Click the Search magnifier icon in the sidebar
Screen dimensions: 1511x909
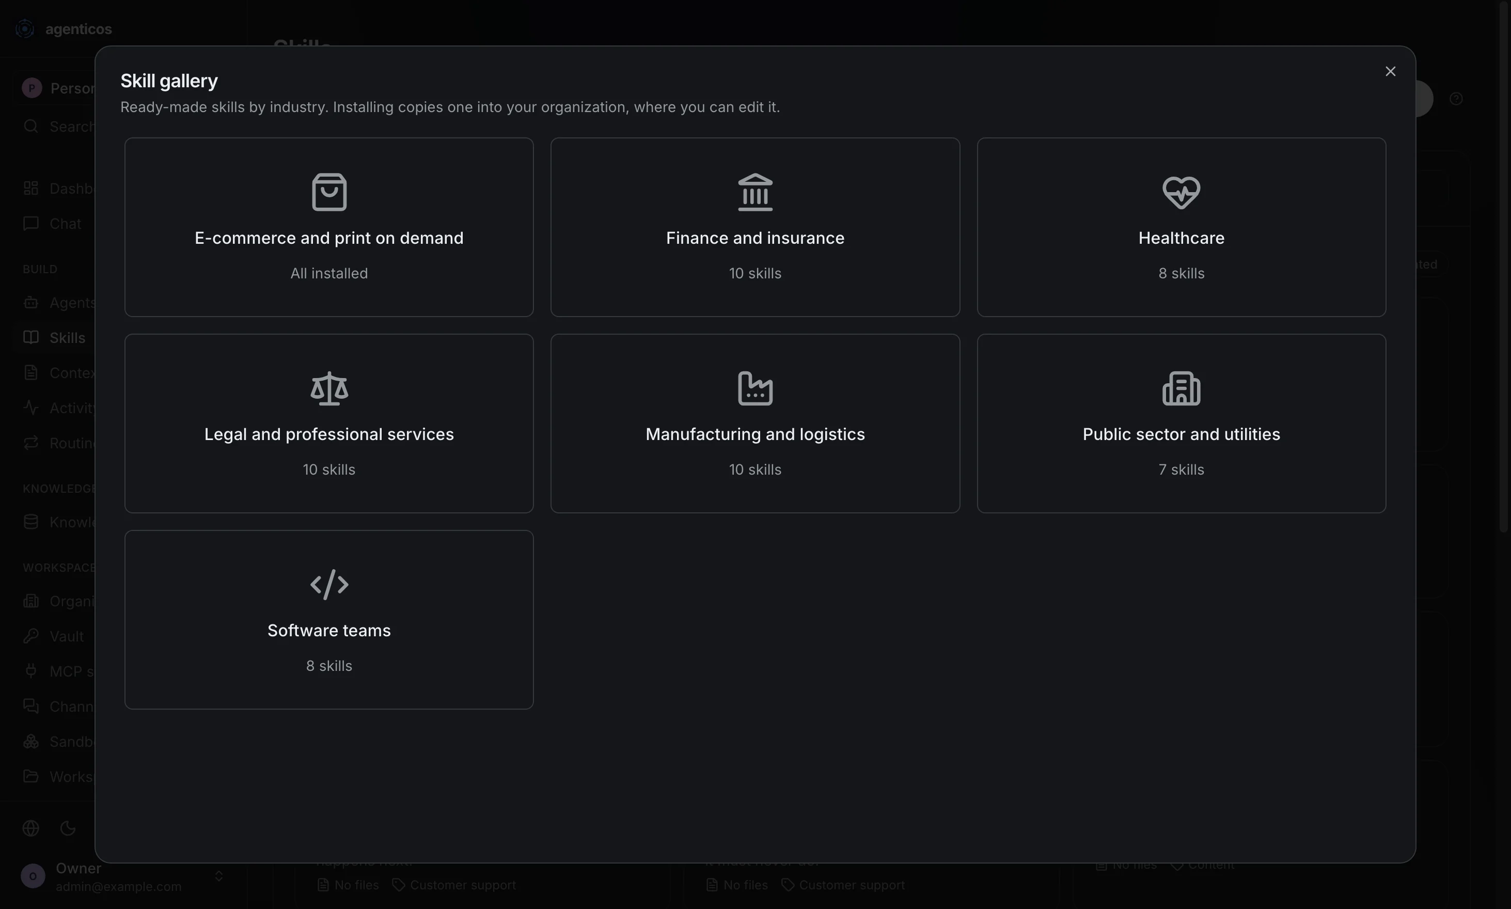coord(30,126)
